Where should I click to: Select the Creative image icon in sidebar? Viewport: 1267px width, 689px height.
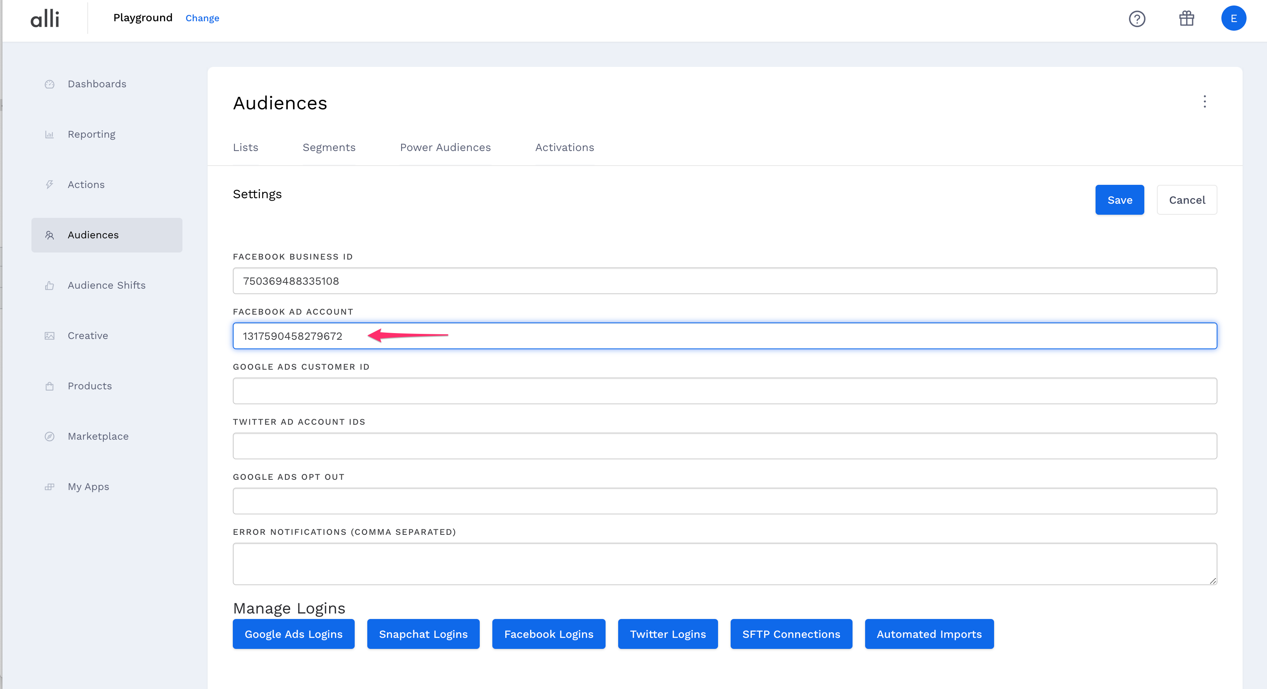50,335
